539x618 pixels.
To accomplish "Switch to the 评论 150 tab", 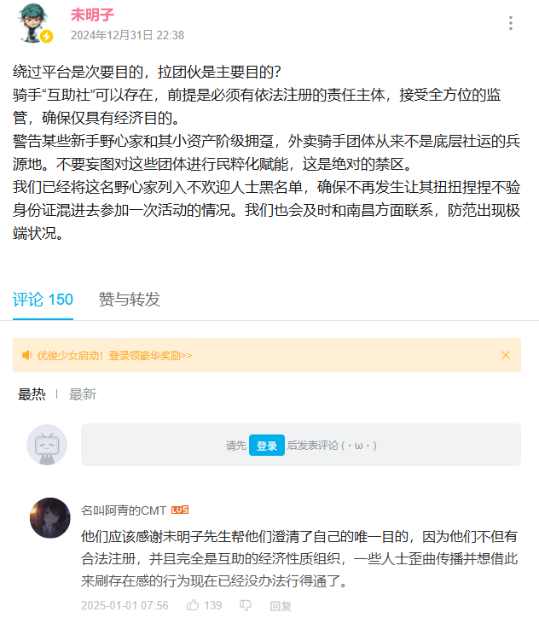I will [43, 300].
